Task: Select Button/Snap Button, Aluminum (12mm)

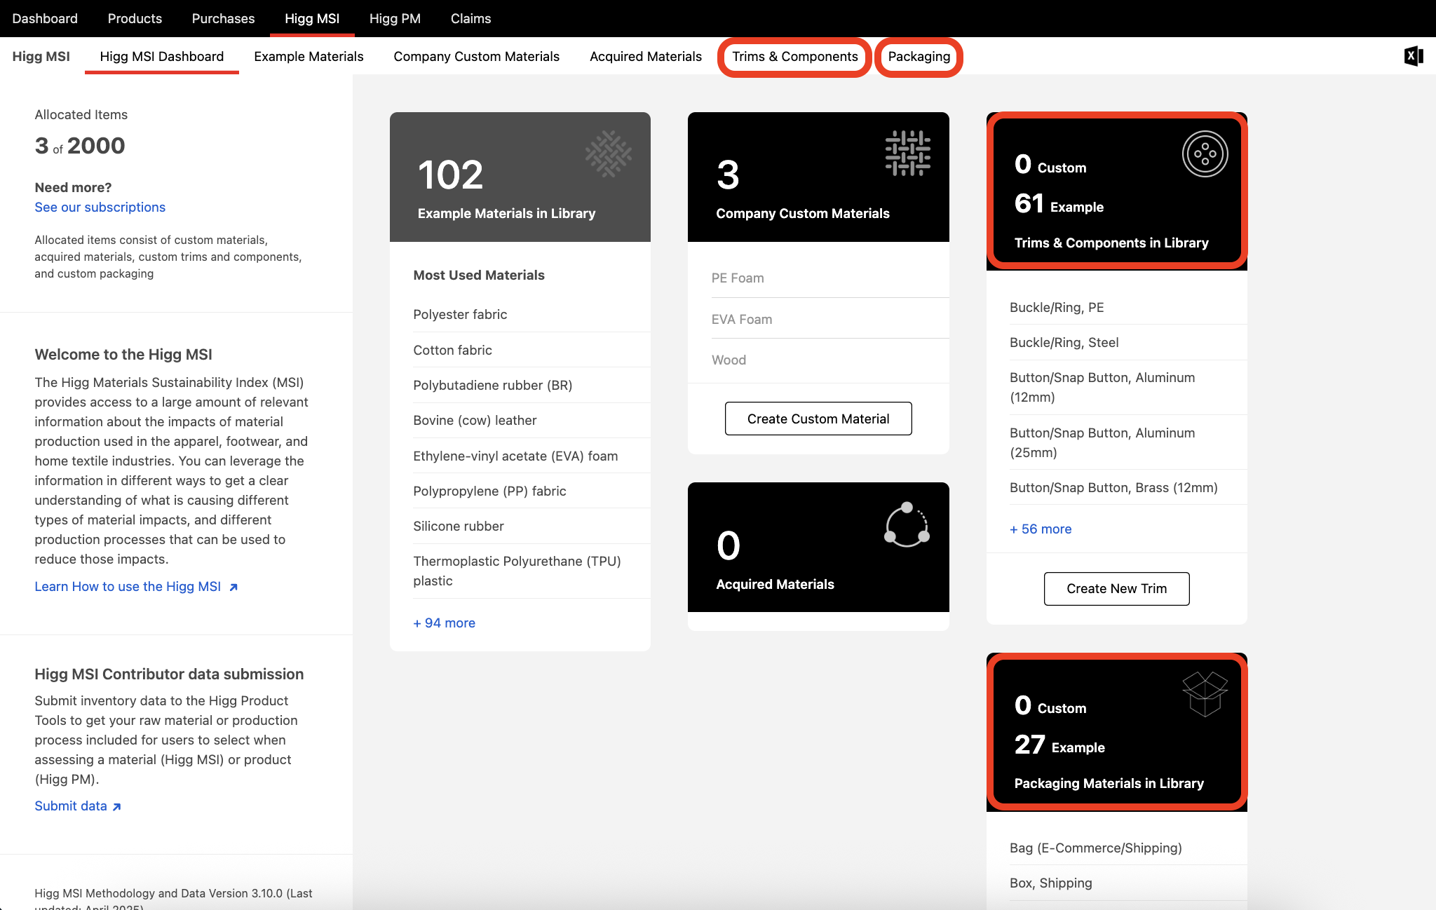Action: point(1128,388)
